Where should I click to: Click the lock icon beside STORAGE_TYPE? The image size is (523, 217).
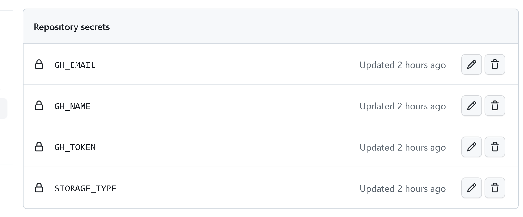pyautogui.click(x=39, y=188)
